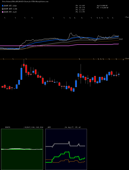Screen dimensions: 129x170
Task: Open the green MACD chart panel
Action: coord(22,149)
